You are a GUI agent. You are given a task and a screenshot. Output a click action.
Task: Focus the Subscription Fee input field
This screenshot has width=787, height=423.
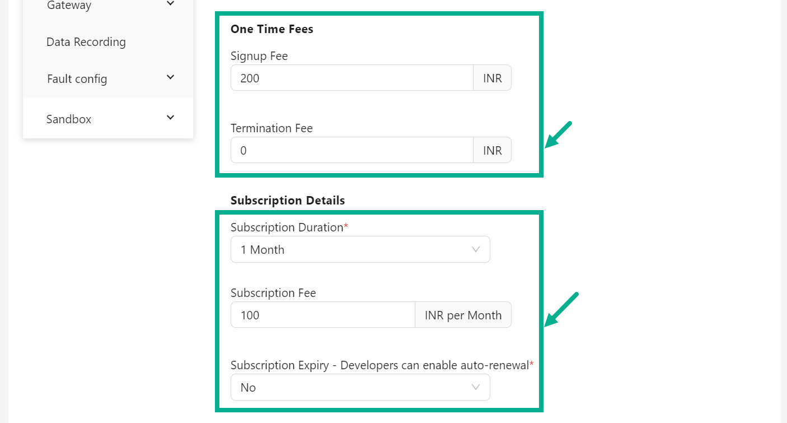323,315
